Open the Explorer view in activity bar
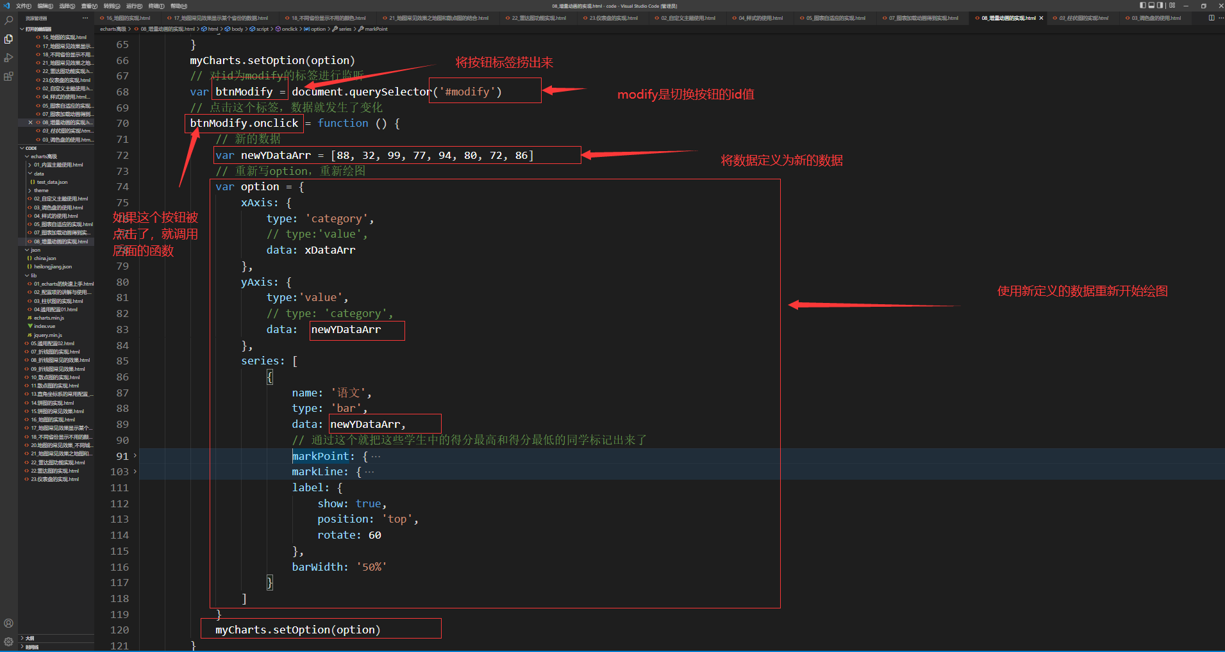The height and width of the screenshot is (652, 1225). pyautogui.click(x=8, y=39)
